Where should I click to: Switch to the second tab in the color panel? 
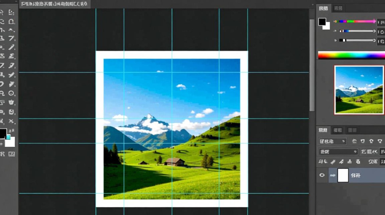[x=338, y=8]
